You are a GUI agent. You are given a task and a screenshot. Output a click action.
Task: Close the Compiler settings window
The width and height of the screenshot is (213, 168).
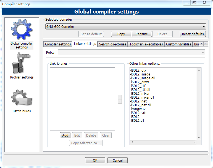[205, 3]
